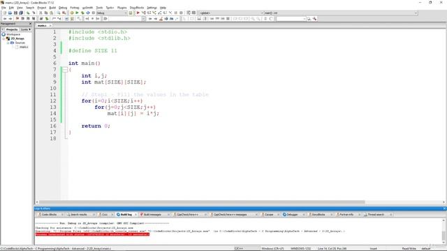Click the Abort build icon
Screen dimensions: 447x251
click(94, 13)
